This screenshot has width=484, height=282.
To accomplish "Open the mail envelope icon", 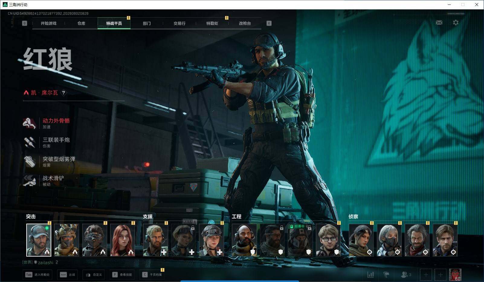I will tap(439, 23).
